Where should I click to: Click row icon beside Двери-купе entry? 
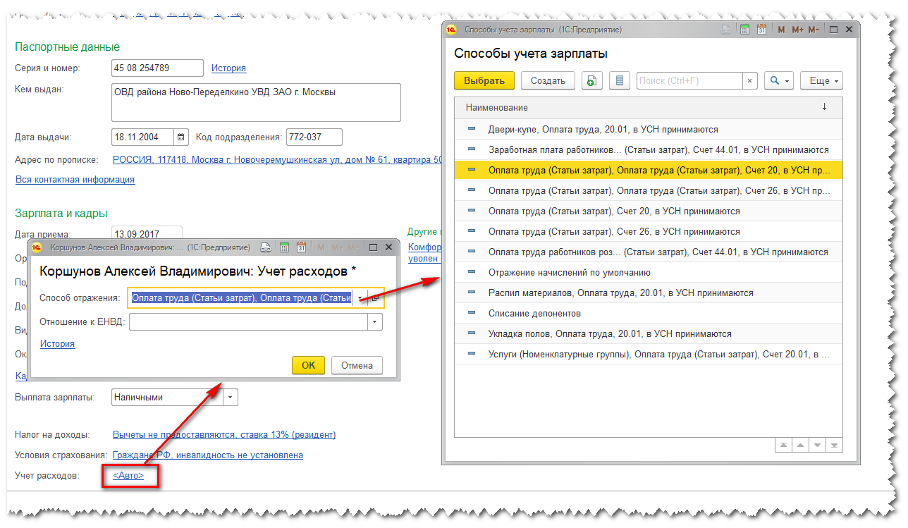point(472,129)
